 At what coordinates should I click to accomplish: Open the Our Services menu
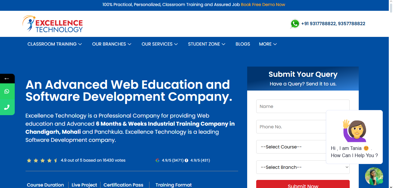pos(160,44)
